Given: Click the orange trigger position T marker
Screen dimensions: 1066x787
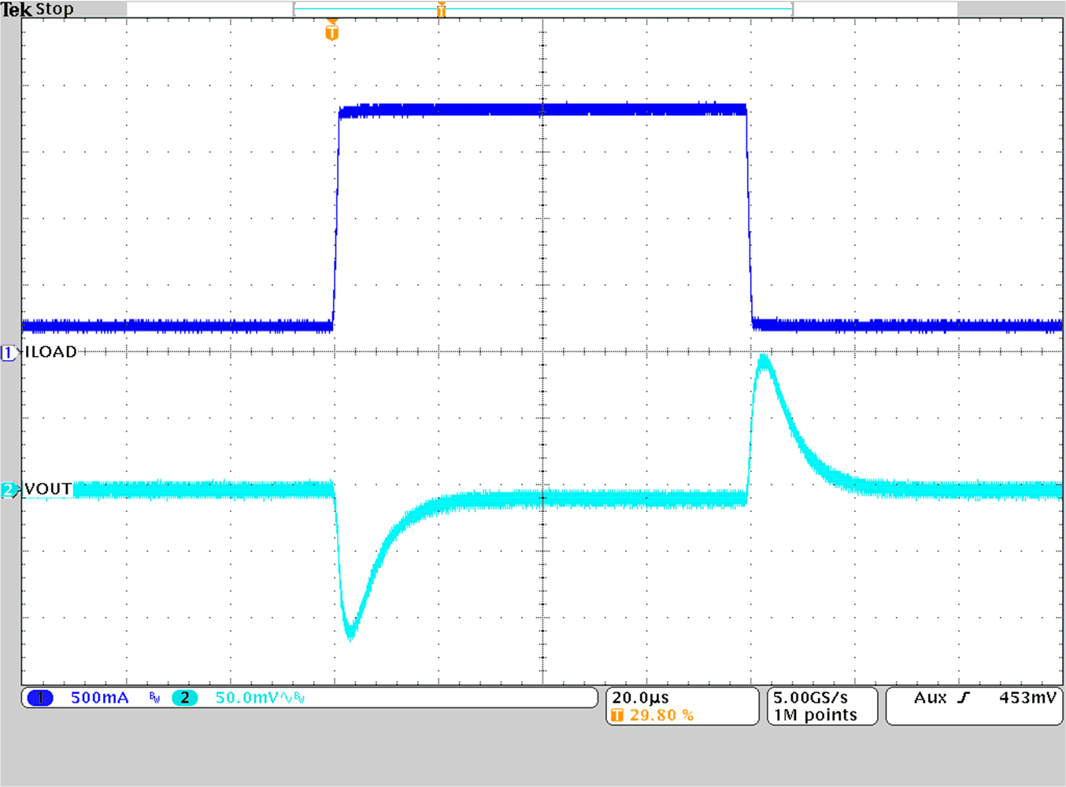Looking at the screenshot, I should [x=331, y=32].
